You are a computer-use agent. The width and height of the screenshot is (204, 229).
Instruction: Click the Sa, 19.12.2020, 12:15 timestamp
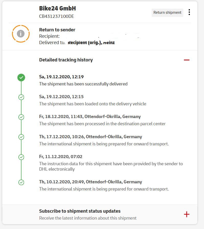coord(61,97)
